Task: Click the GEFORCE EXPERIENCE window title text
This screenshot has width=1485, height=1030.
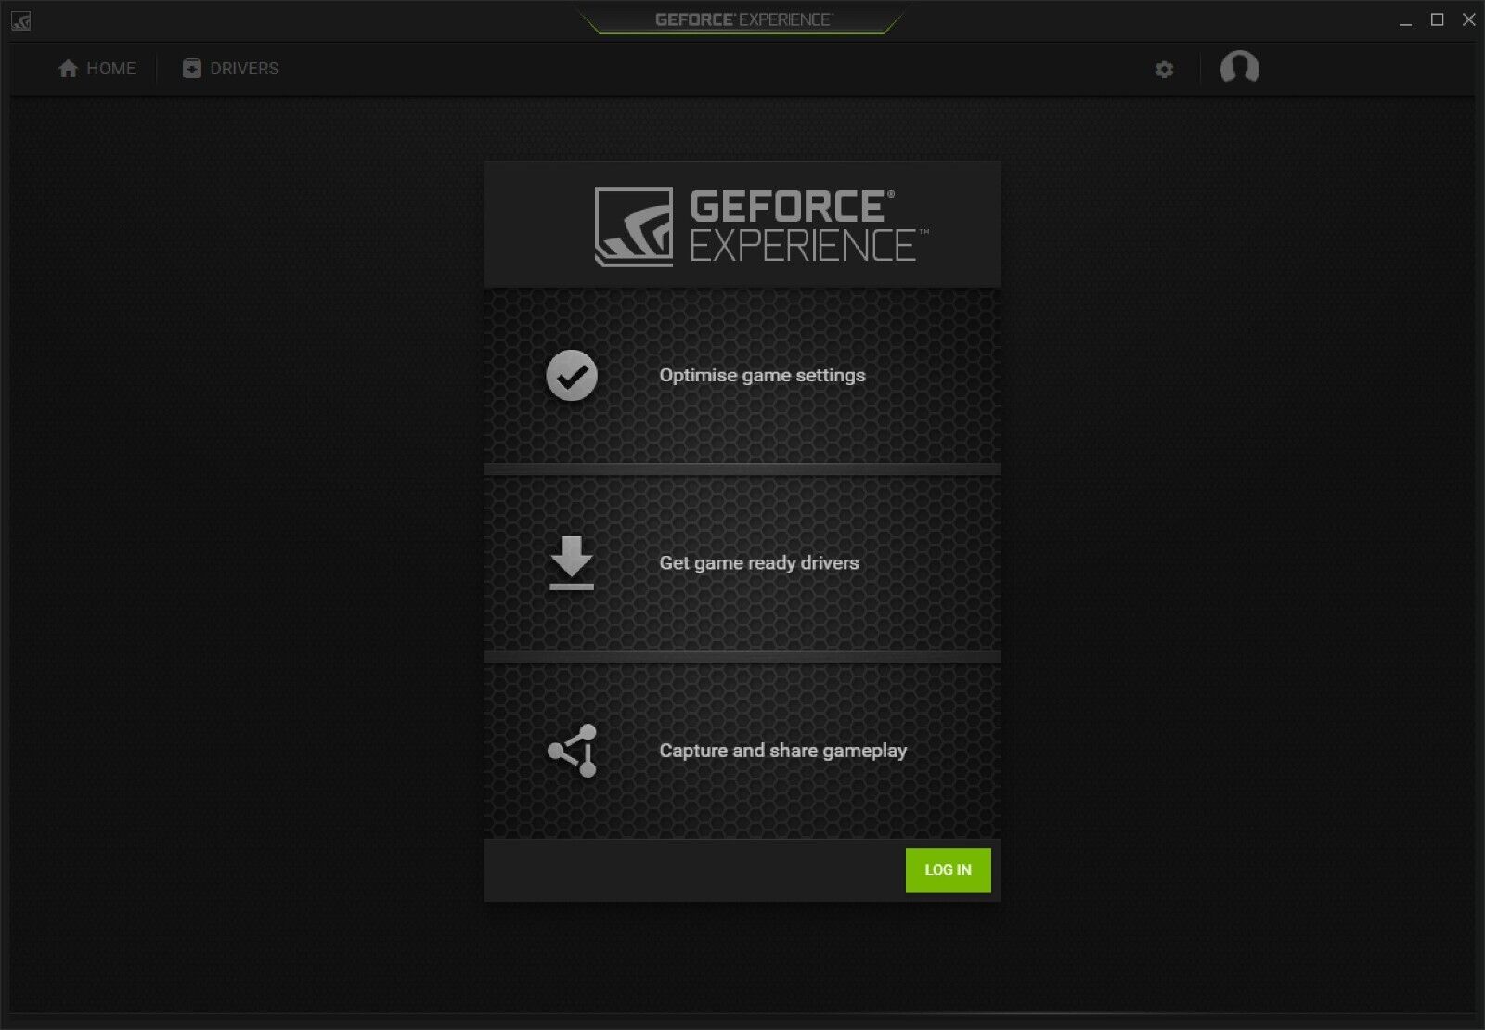Action: coord(743,19)
